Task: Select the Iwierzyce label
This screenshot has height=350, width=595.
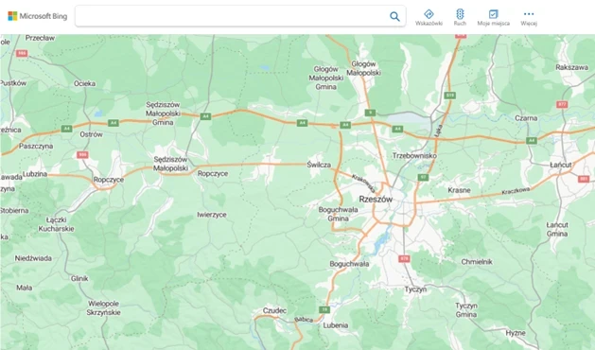Action: tap(212, 215)
